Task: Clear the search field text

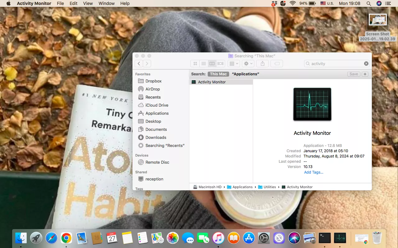Action: coord(366,64)
